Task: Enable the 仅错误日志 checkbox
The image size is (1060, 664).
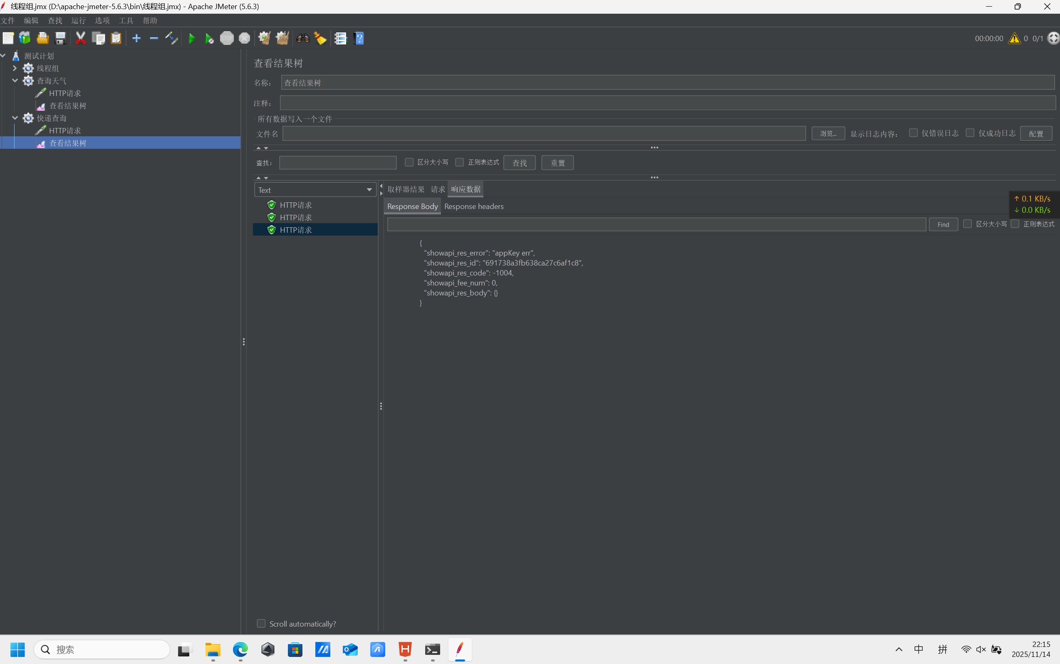Action: [x=914, y=133]
